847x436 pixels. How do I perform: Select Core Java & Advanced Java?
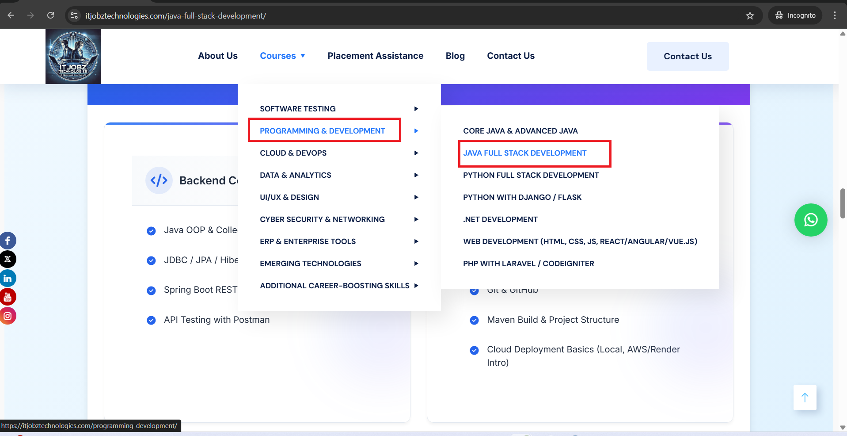pos(520,131)
